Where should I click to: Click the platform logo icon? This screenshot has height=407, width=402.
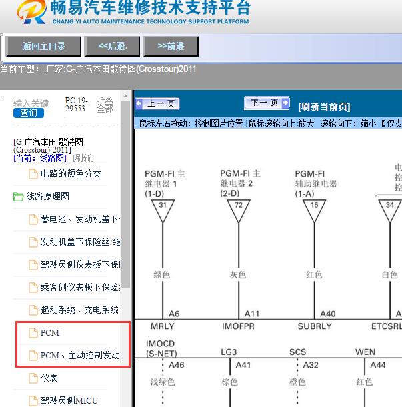coord(31,12)
